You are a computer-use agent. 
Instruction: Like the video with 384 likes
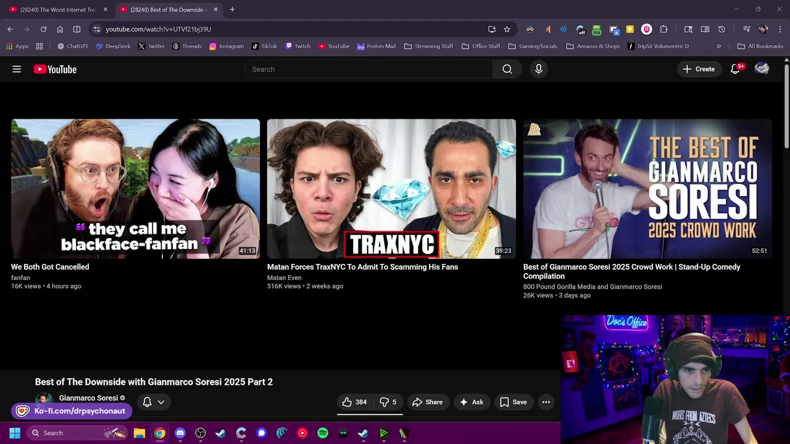tap(354, 402)
